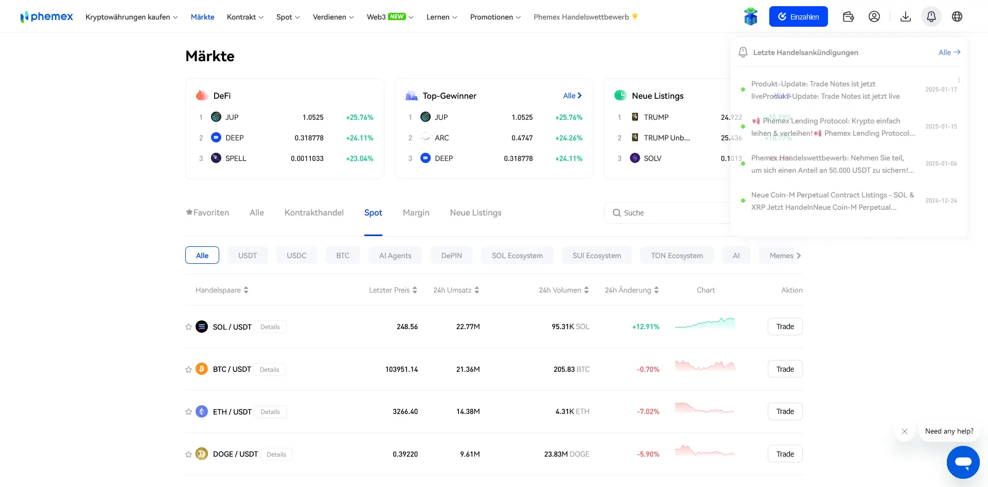
Task: Select the AI Agents filter chip
Action: click(395, 256)
